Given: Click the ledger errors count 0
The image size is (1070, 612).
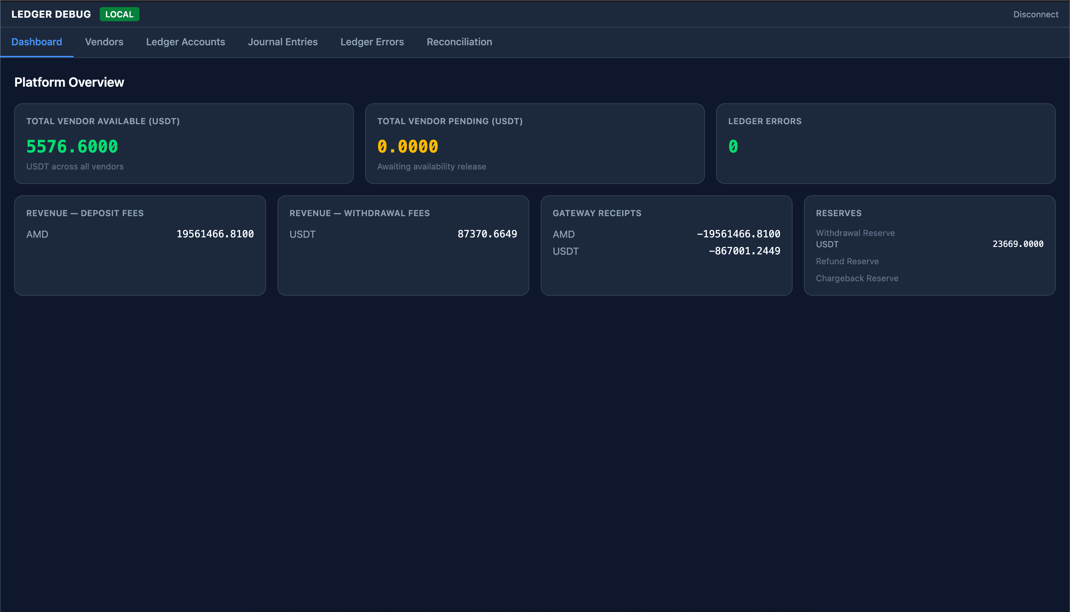Looking at the screenshot, I should click(733, 147).
